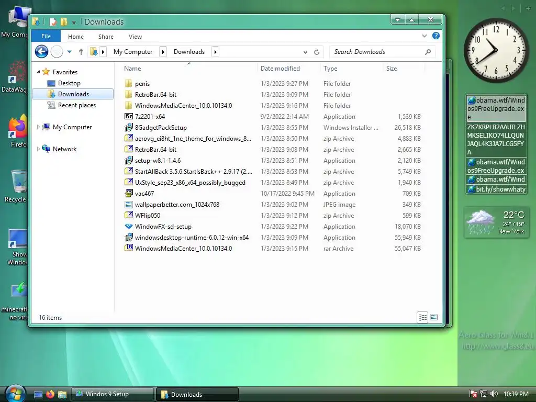Open Explorer help question mark

click(x=435, y=36)
